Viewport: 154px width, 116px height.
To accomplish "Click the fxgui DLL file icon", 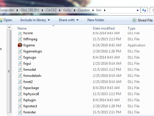I will [20, 64].
